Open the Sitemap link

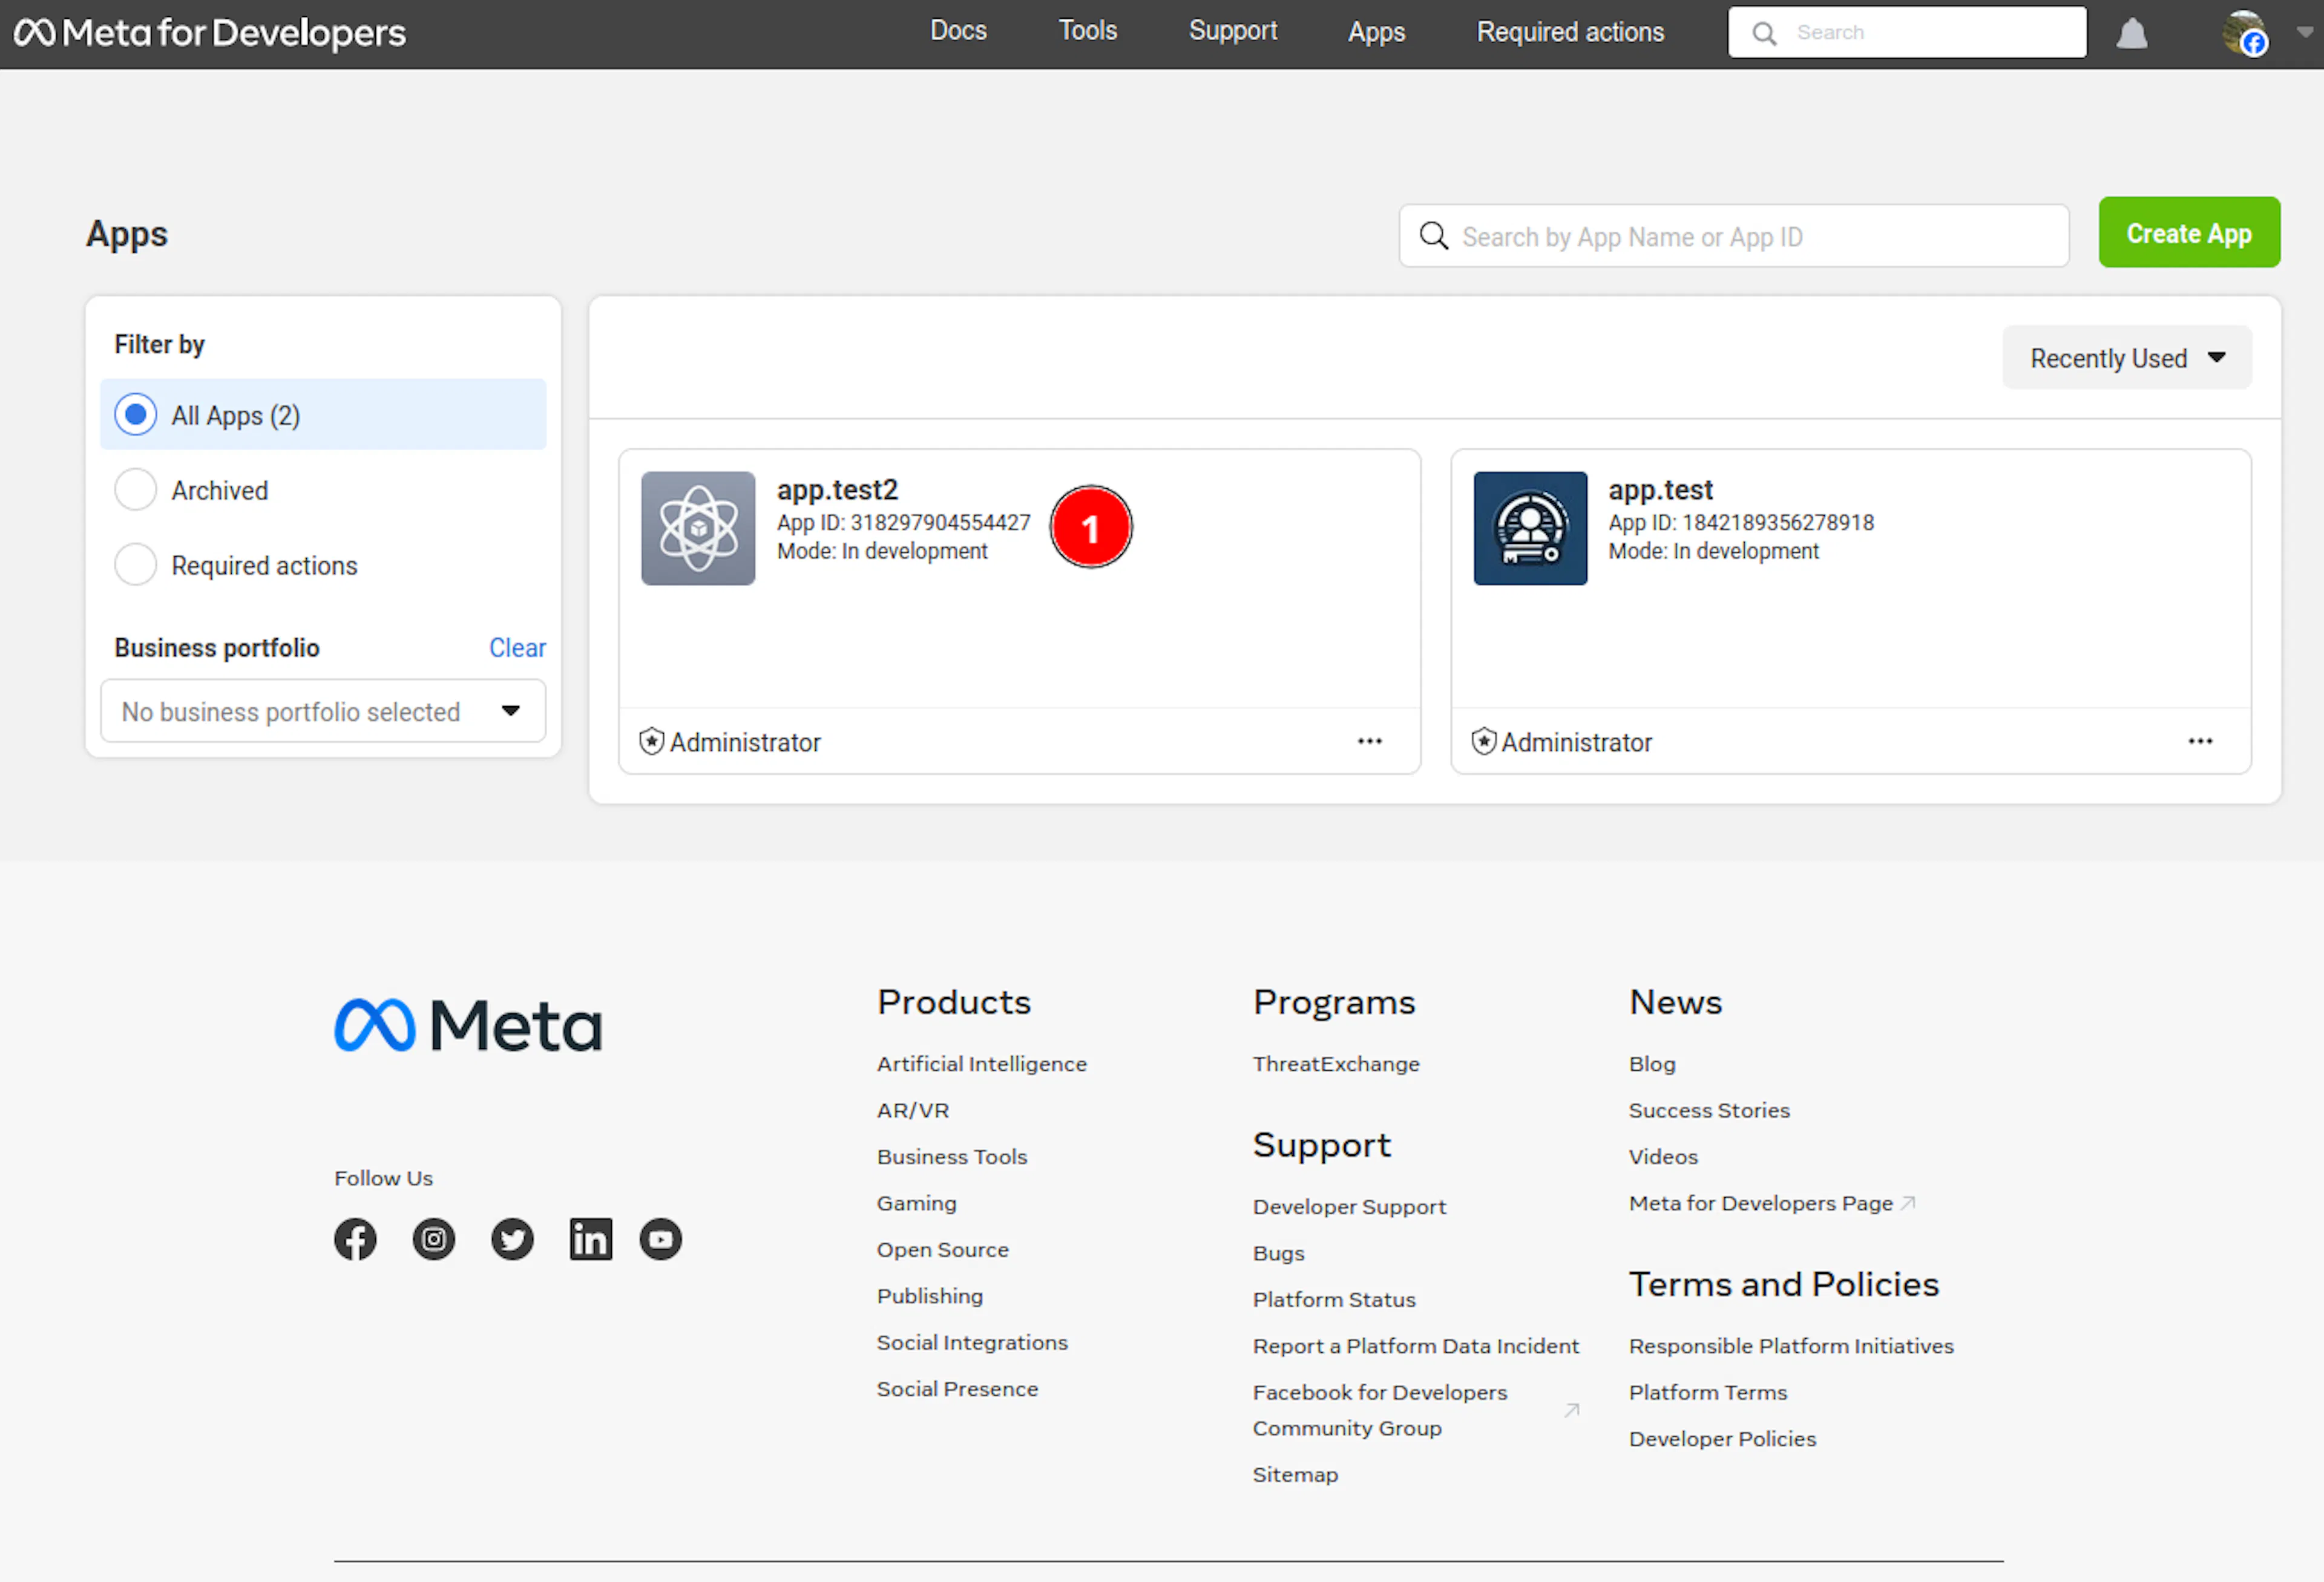click(x=1294, y=1475)
